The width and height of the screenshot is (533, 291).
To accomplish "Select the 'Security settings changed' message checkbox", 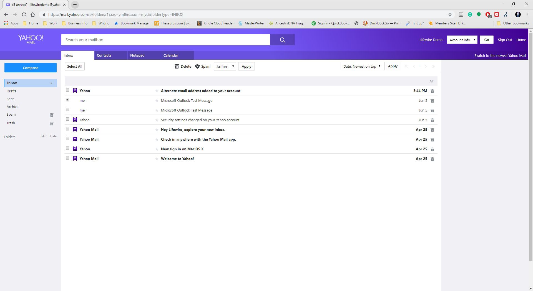I will 67,119.
